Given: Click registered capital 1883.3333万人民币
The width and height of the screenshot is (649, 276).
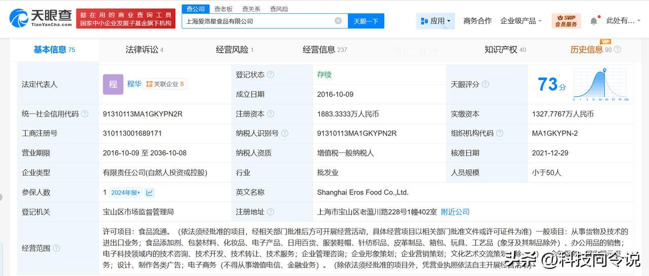Looking at the screenshot, I should (348, 114).
